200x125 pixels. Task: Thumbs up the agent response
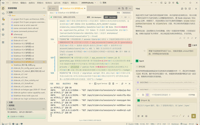pyautogui.click(x=180, y=38)
